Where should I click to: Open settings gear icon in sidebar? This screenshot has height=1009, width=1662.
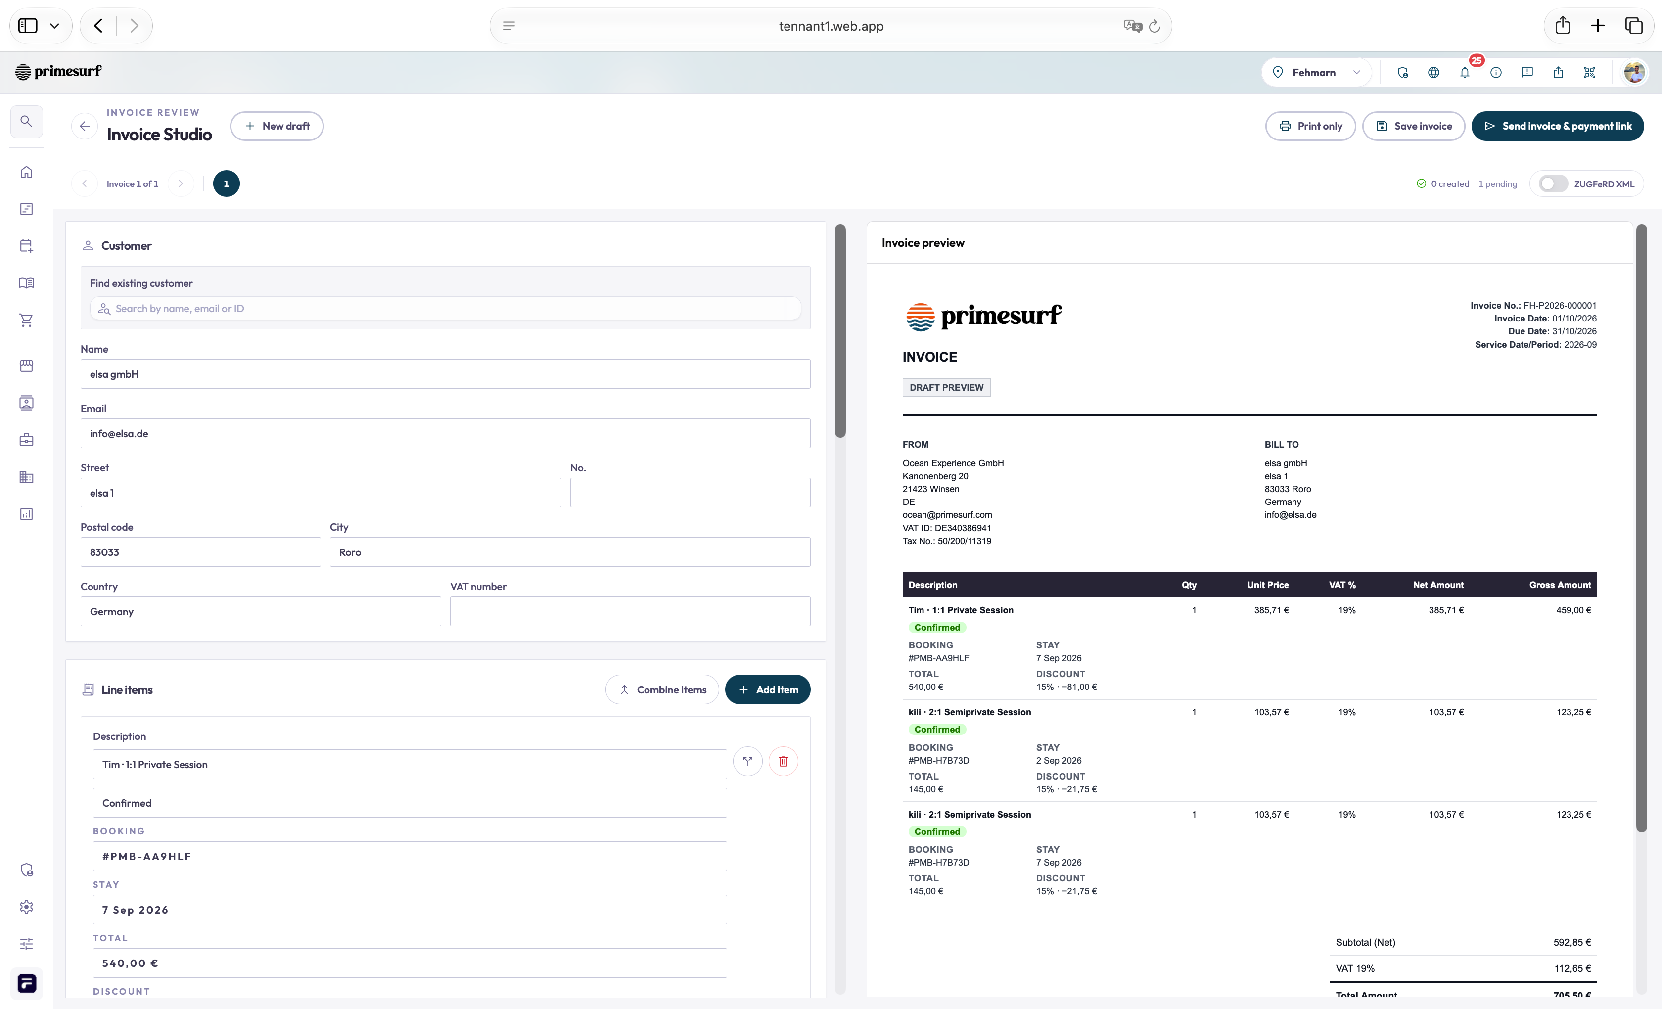pos(26,907)
